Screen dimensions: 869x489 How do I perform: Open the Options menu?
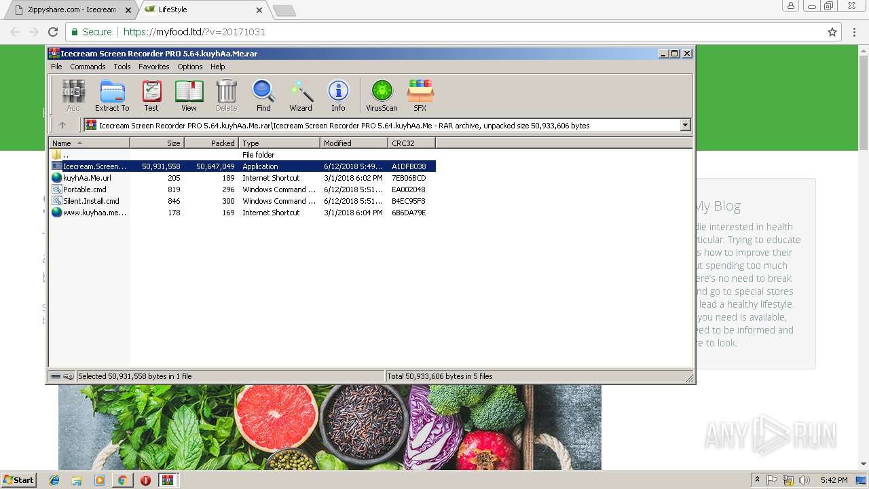[x=190, y=67]
